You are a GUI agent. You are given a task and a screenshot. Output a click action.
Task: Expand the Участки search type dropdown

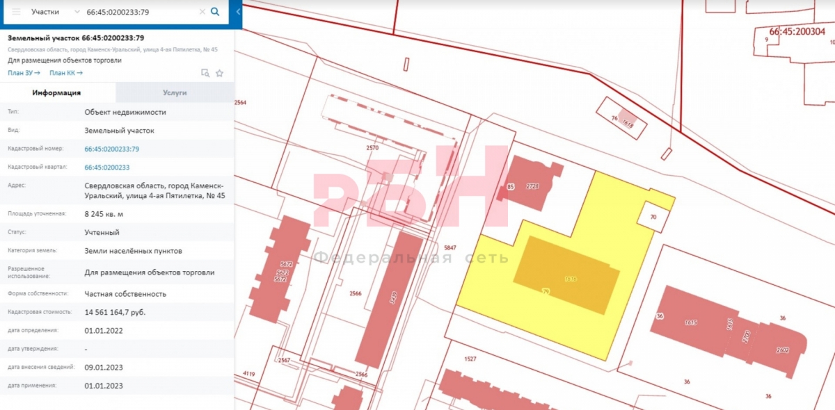click(x=55, y=12)
